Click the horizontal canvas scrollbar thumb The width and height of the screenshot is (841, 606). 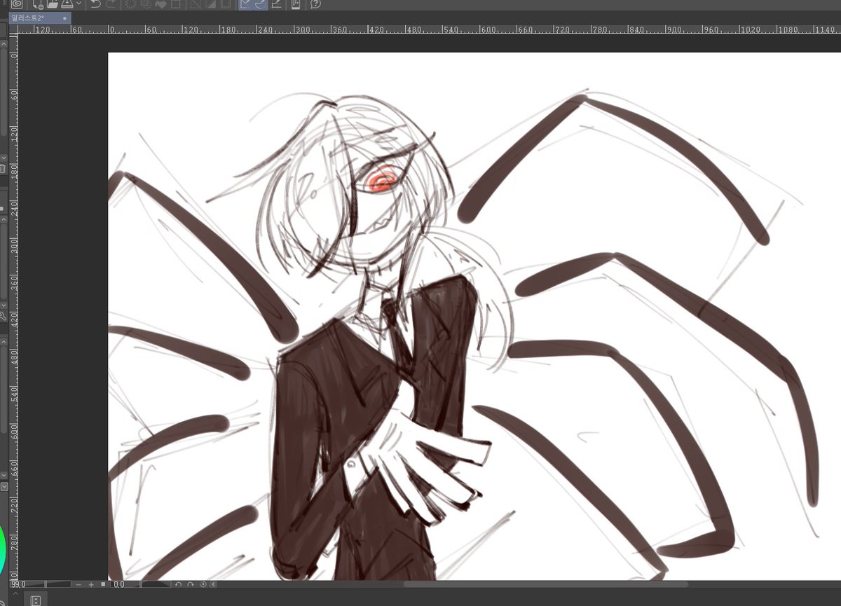(x=545, y=584)
